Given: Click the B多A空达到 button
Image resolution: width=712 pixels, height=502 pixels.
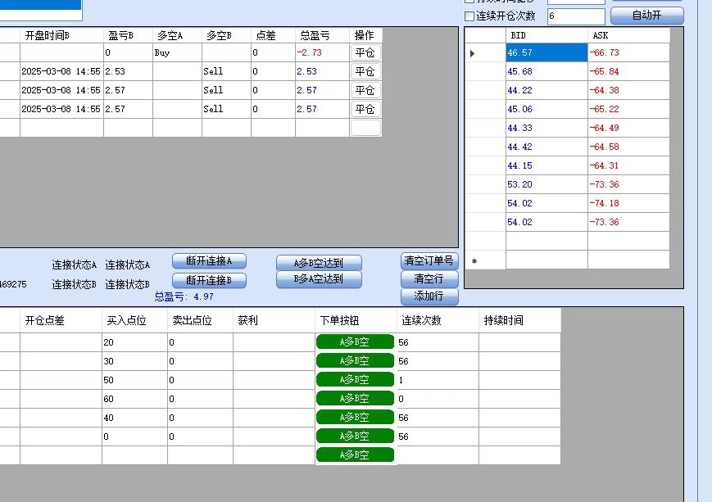Looking at the screenshot, I should (x=319, y=279).
